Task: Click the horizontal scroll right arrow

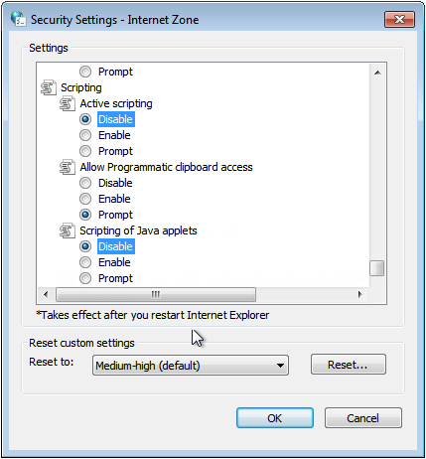Action: click(x=360, y=294)
